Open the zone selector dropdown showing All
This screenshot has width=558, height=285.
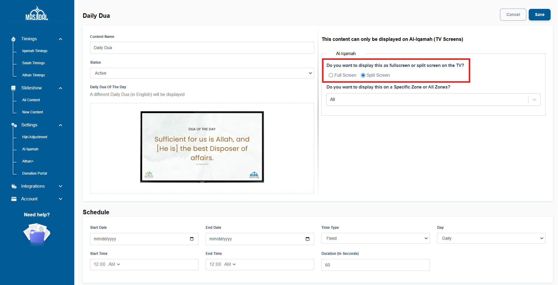point(433,99)
